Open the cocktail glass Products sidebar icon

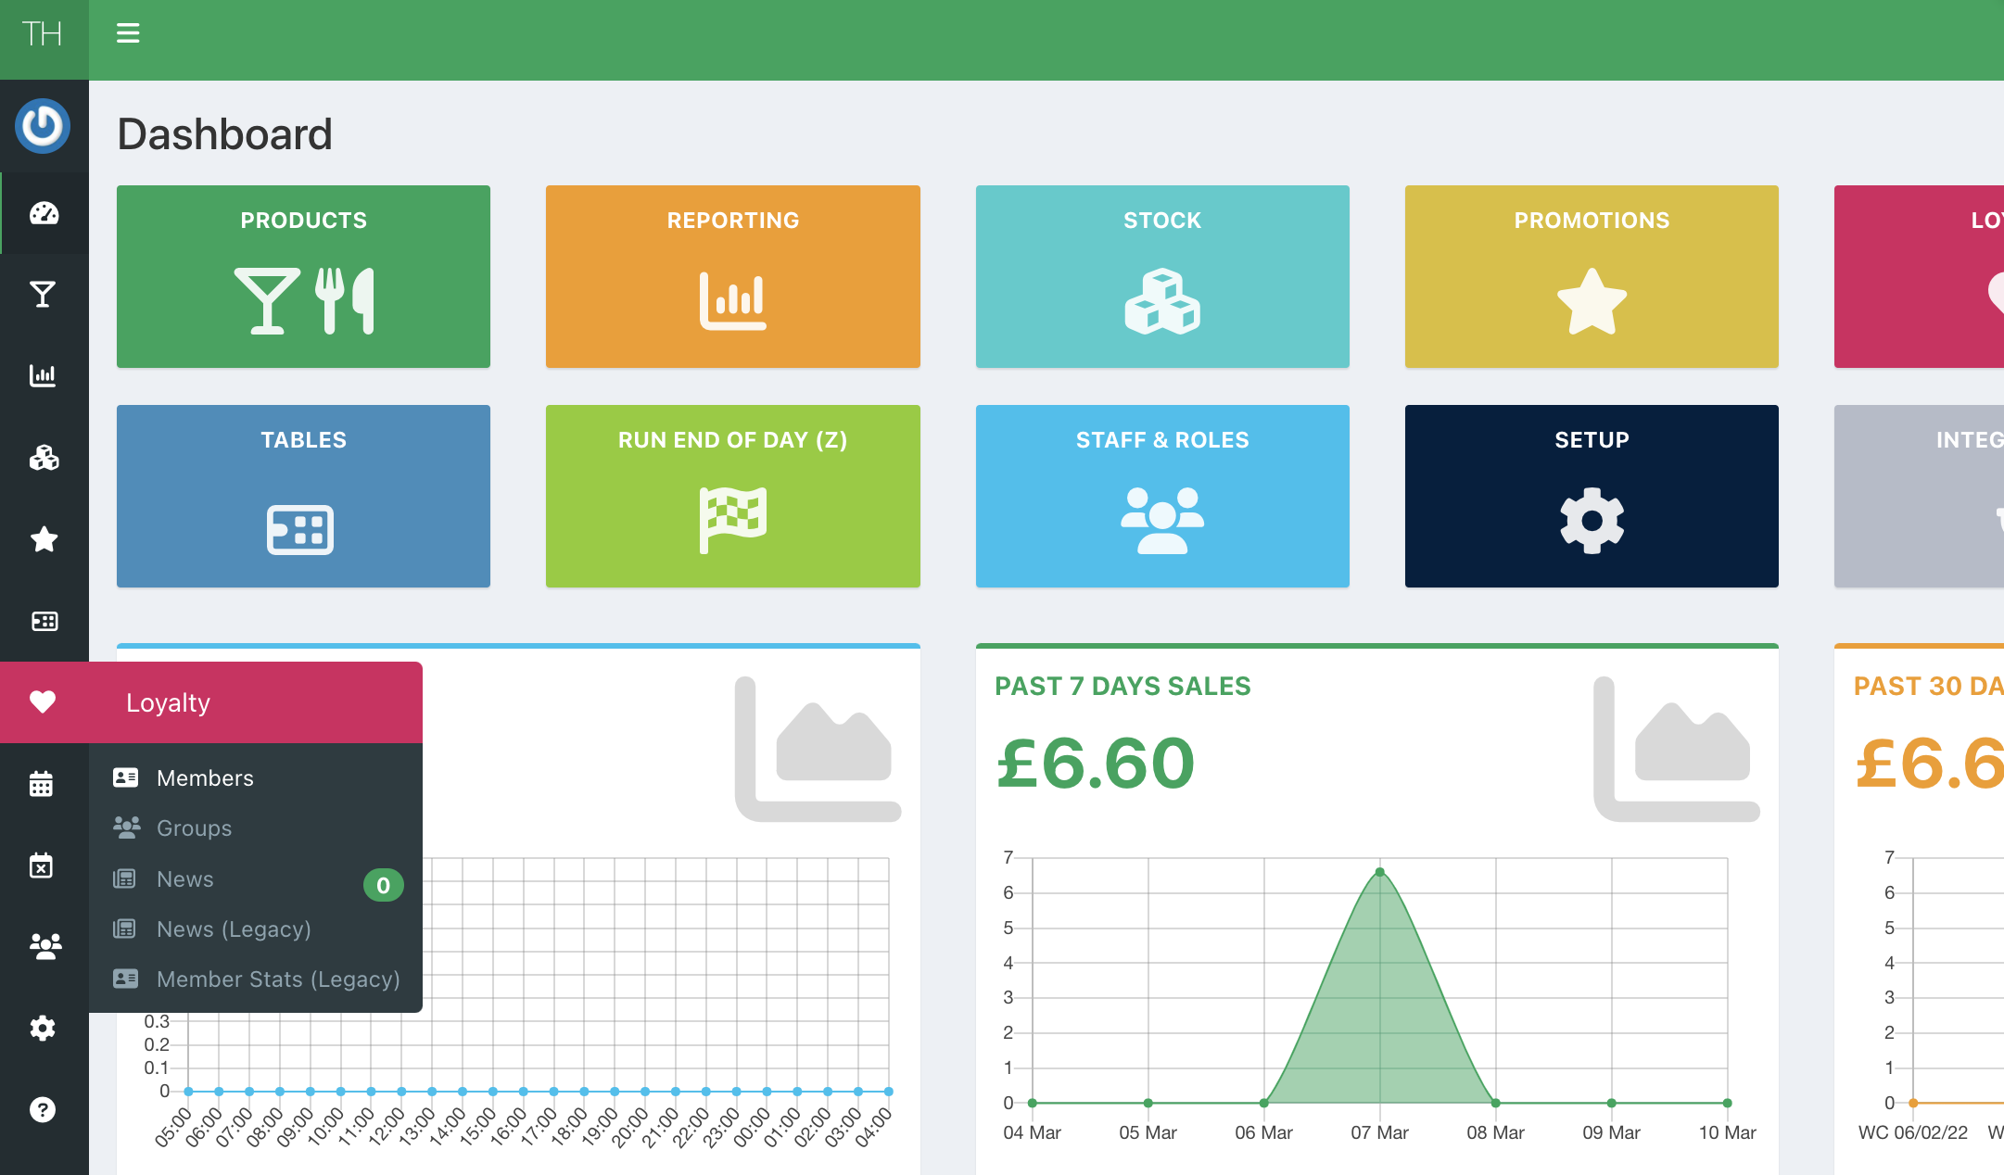click(44, 295)
